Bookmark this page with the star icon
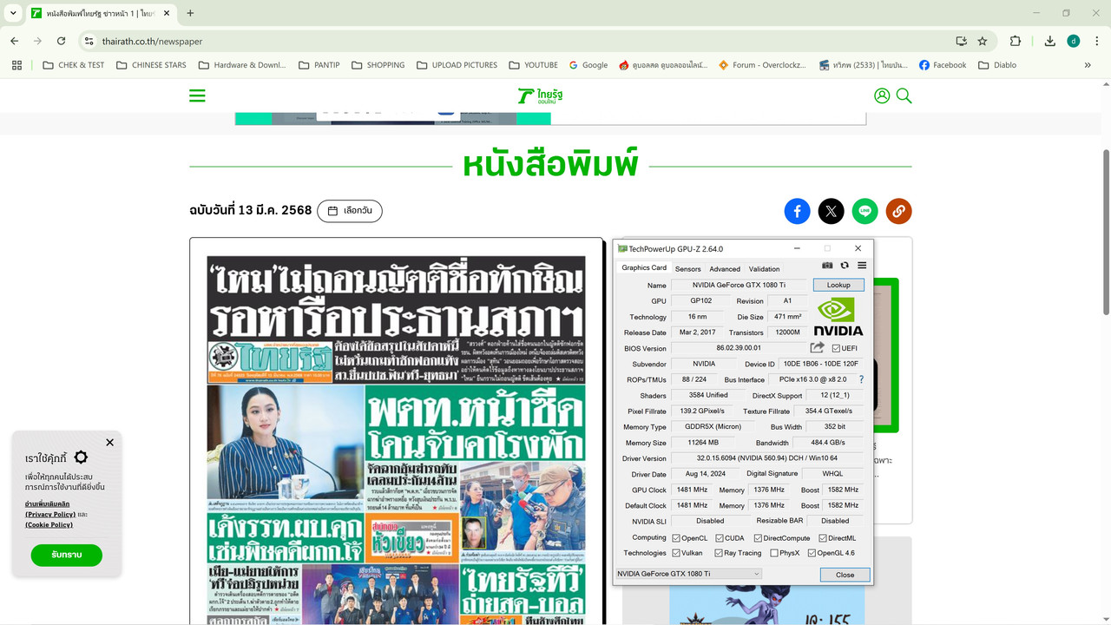 [x=983, y=41]
